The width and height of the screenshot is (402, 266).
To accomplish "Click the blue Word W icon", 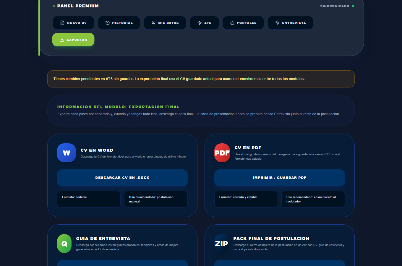I will [x=67, y=153].
